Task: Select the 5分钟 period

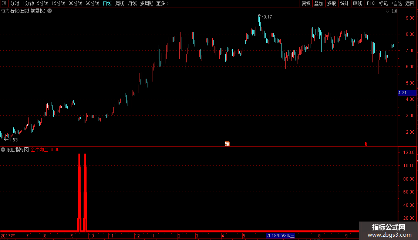Action: (x=43, y=3)
